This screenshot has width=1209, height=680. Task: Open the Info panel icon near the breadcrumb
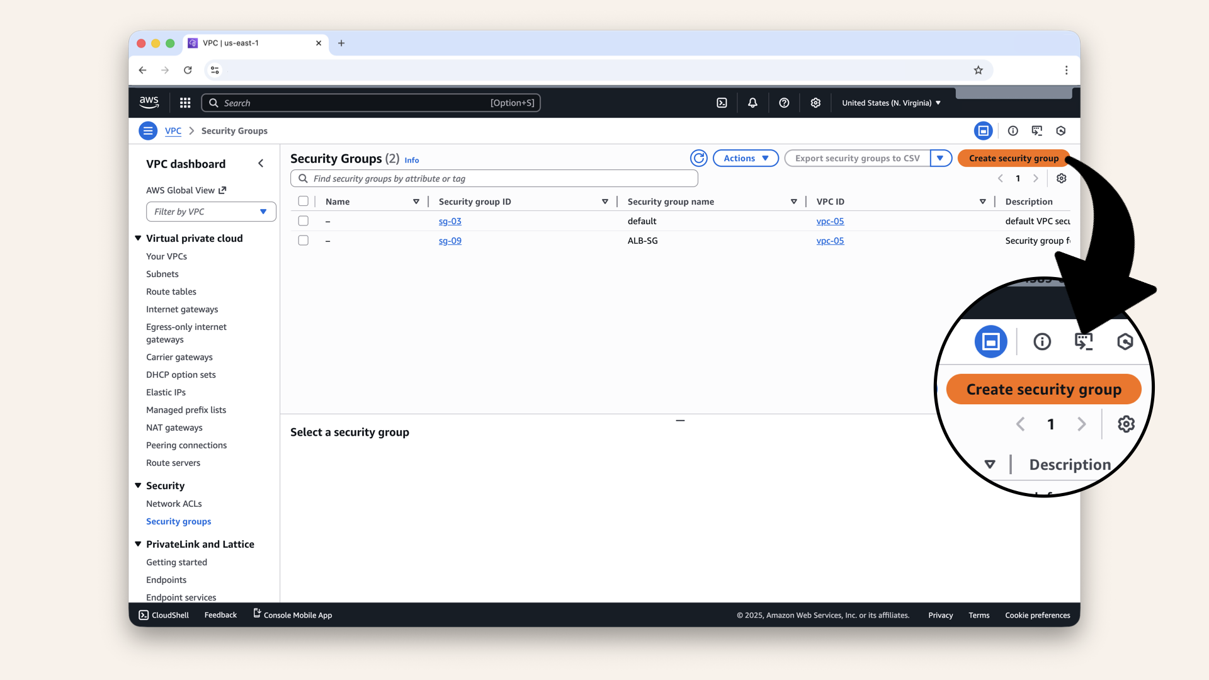pos(1013,130)
